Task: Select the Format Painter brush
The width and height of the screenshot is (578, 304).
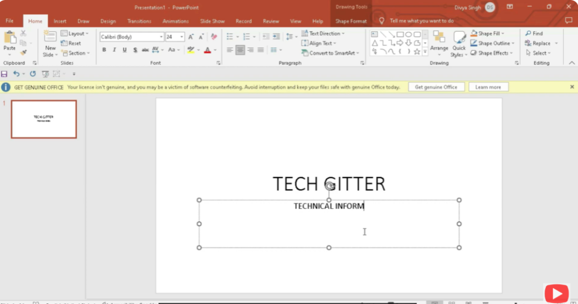Action: [24, 52]
